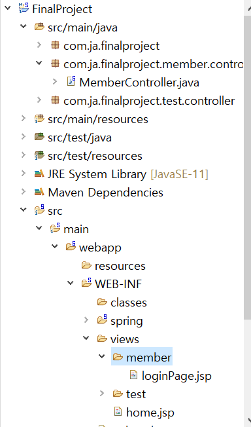Click the src/test/java folder icon
The width and height of the screenshot is (251, 427).
coord(39,137)
